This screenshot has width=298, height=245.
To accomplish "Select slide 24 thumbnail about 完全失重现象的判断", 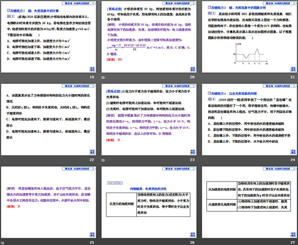I will pyautogui.click(x=249, y=119).
